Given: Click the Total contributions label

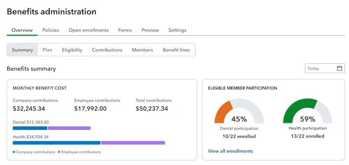Looking at the screenshot, I should click(154, 101).
